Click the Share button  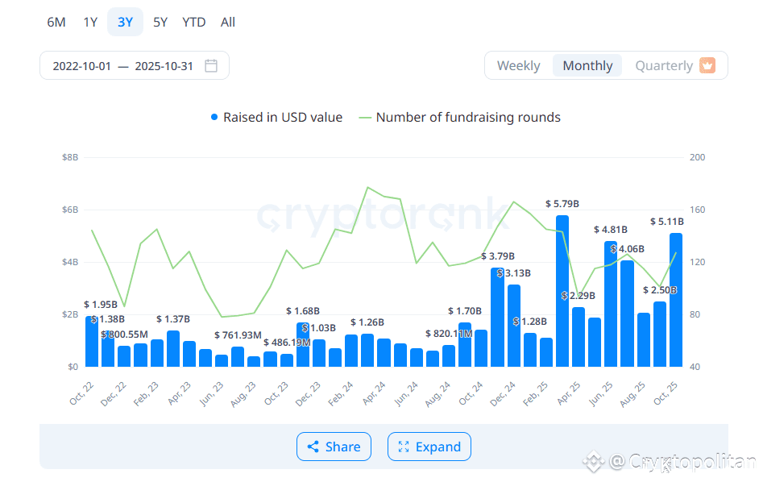(x=334, y=447)
